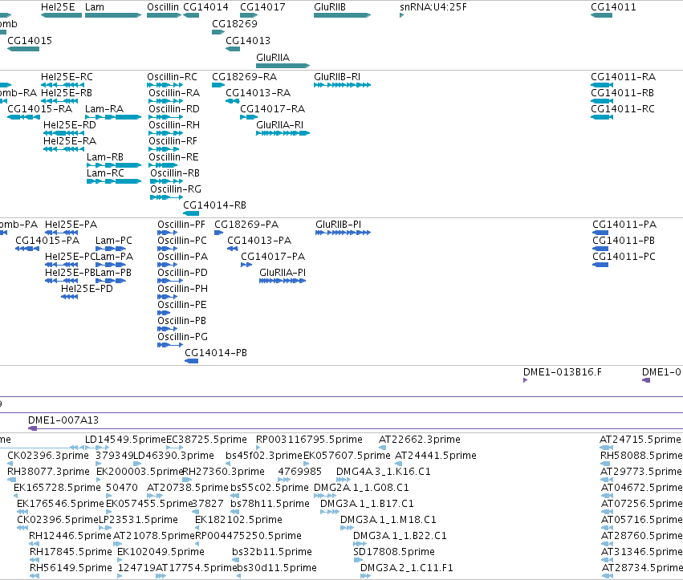Screen dimensions: 683x580
Task: Select transcript CG14011-RA
Action: pos(623,77)
